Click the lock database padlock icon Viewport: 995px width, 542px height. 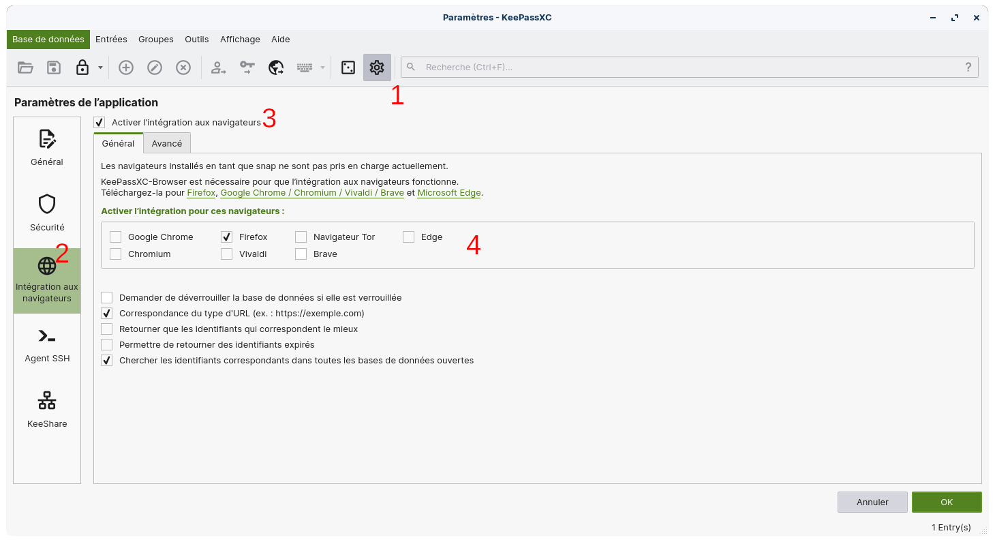(x=82, y=67)
